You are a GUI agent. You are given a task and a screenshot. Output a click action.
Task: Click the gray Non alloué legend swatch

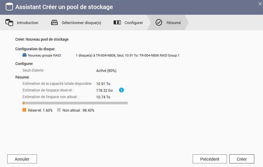(59, 110)
